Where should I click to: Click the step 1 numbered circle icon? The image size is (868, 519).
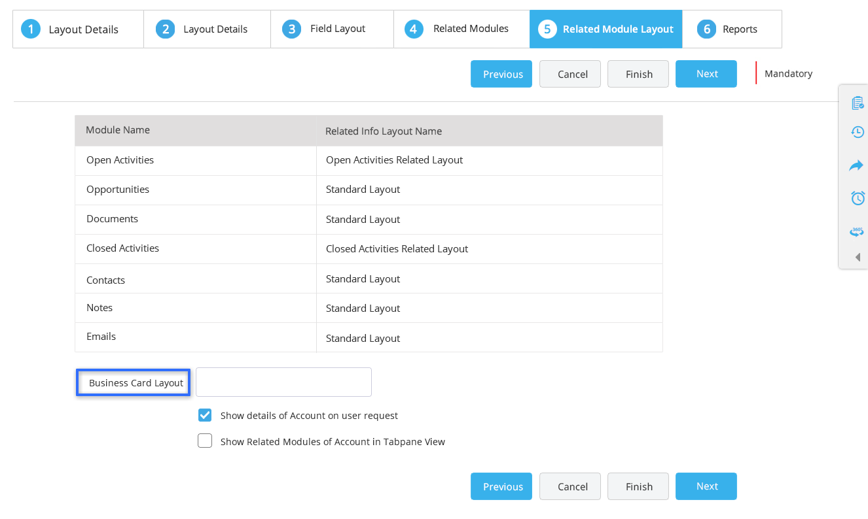[x=30, y=29]
